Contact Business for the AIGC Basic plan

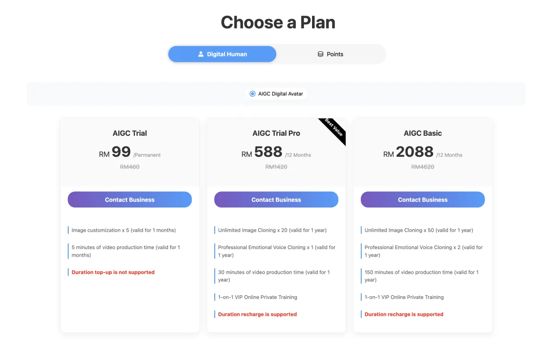tap(423, 200)
